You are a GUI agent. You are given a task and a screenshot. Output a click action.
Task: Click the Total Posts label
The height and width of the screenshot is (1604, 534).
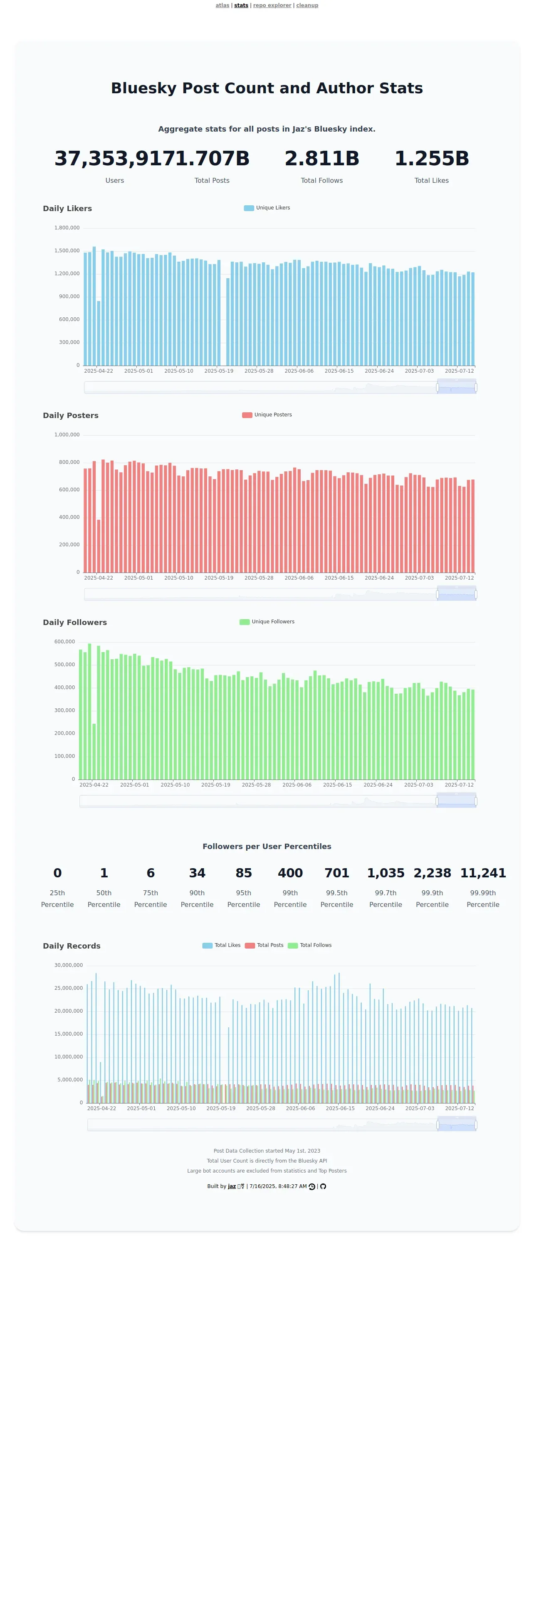click(212, 181)
